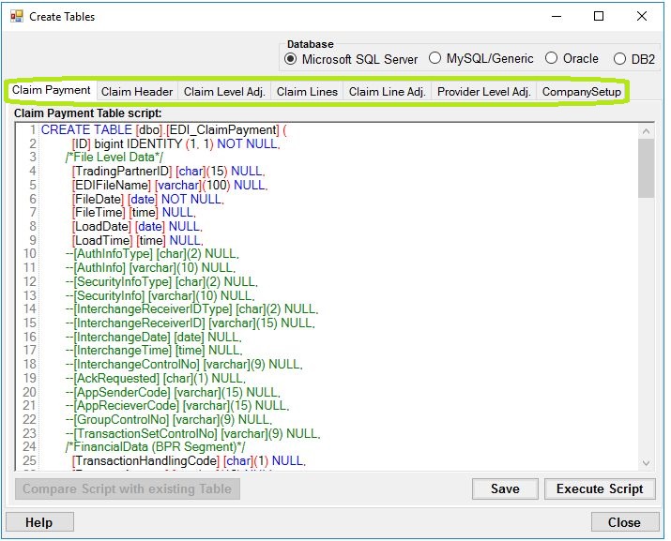671x541 pixels.
Task: Click the commented --[SecurityInfoType] line
Action: [x=161, y=282]
